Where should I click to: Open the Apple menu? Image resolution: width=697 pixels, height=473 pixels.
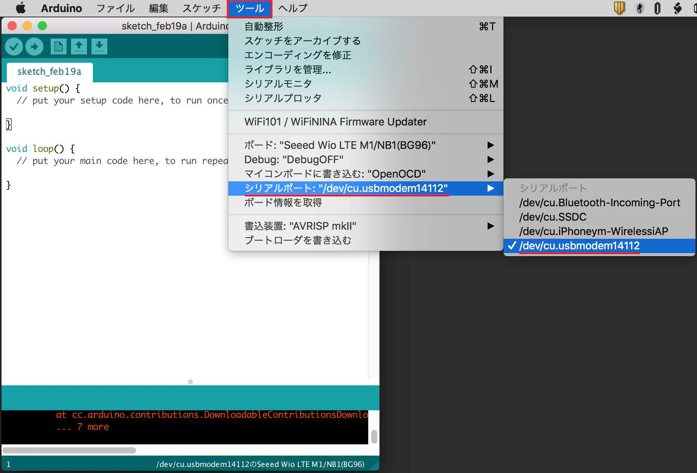[x=21, y=8]
